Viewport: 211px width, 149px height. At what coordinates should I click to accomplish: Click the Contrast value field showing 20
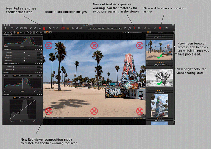pos(40,55)
